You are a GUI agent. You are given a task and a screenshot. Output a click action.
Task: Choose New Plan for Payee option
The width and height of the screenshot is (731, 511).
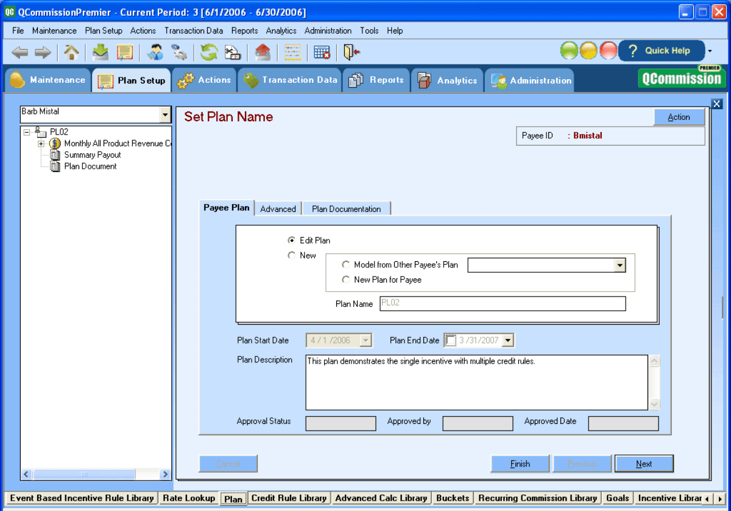click(x=345, y=280)
